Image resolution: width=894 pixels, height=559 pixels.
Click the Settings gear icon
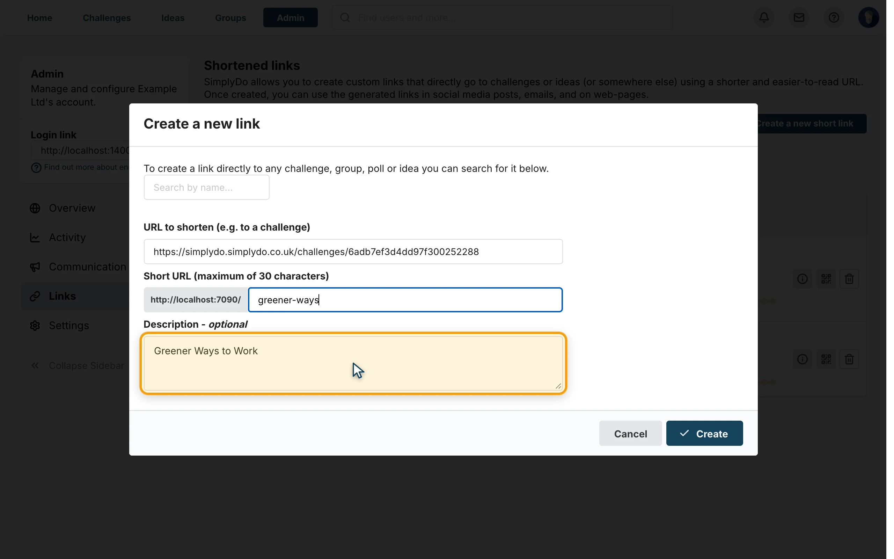35,325
